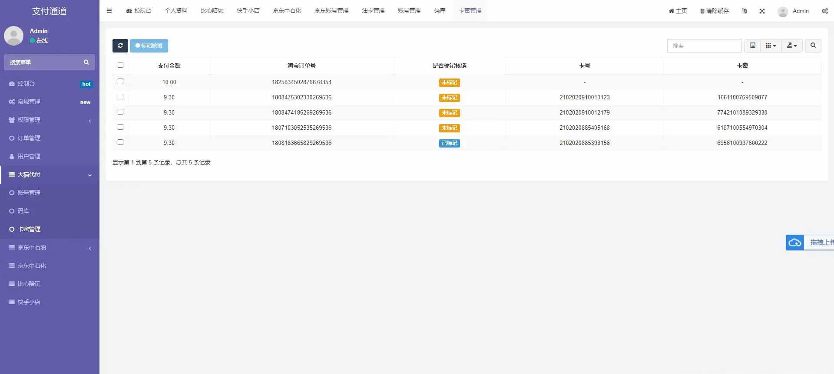Focus the table 搜索 input field
This screenshot has width=834, height=374.
pos(704,46)
